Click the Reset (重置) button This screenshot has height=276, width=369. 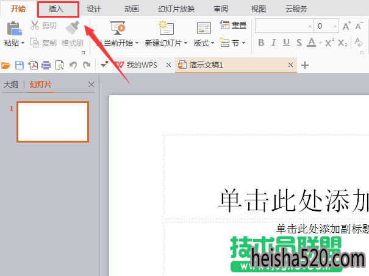click(233, 25)
